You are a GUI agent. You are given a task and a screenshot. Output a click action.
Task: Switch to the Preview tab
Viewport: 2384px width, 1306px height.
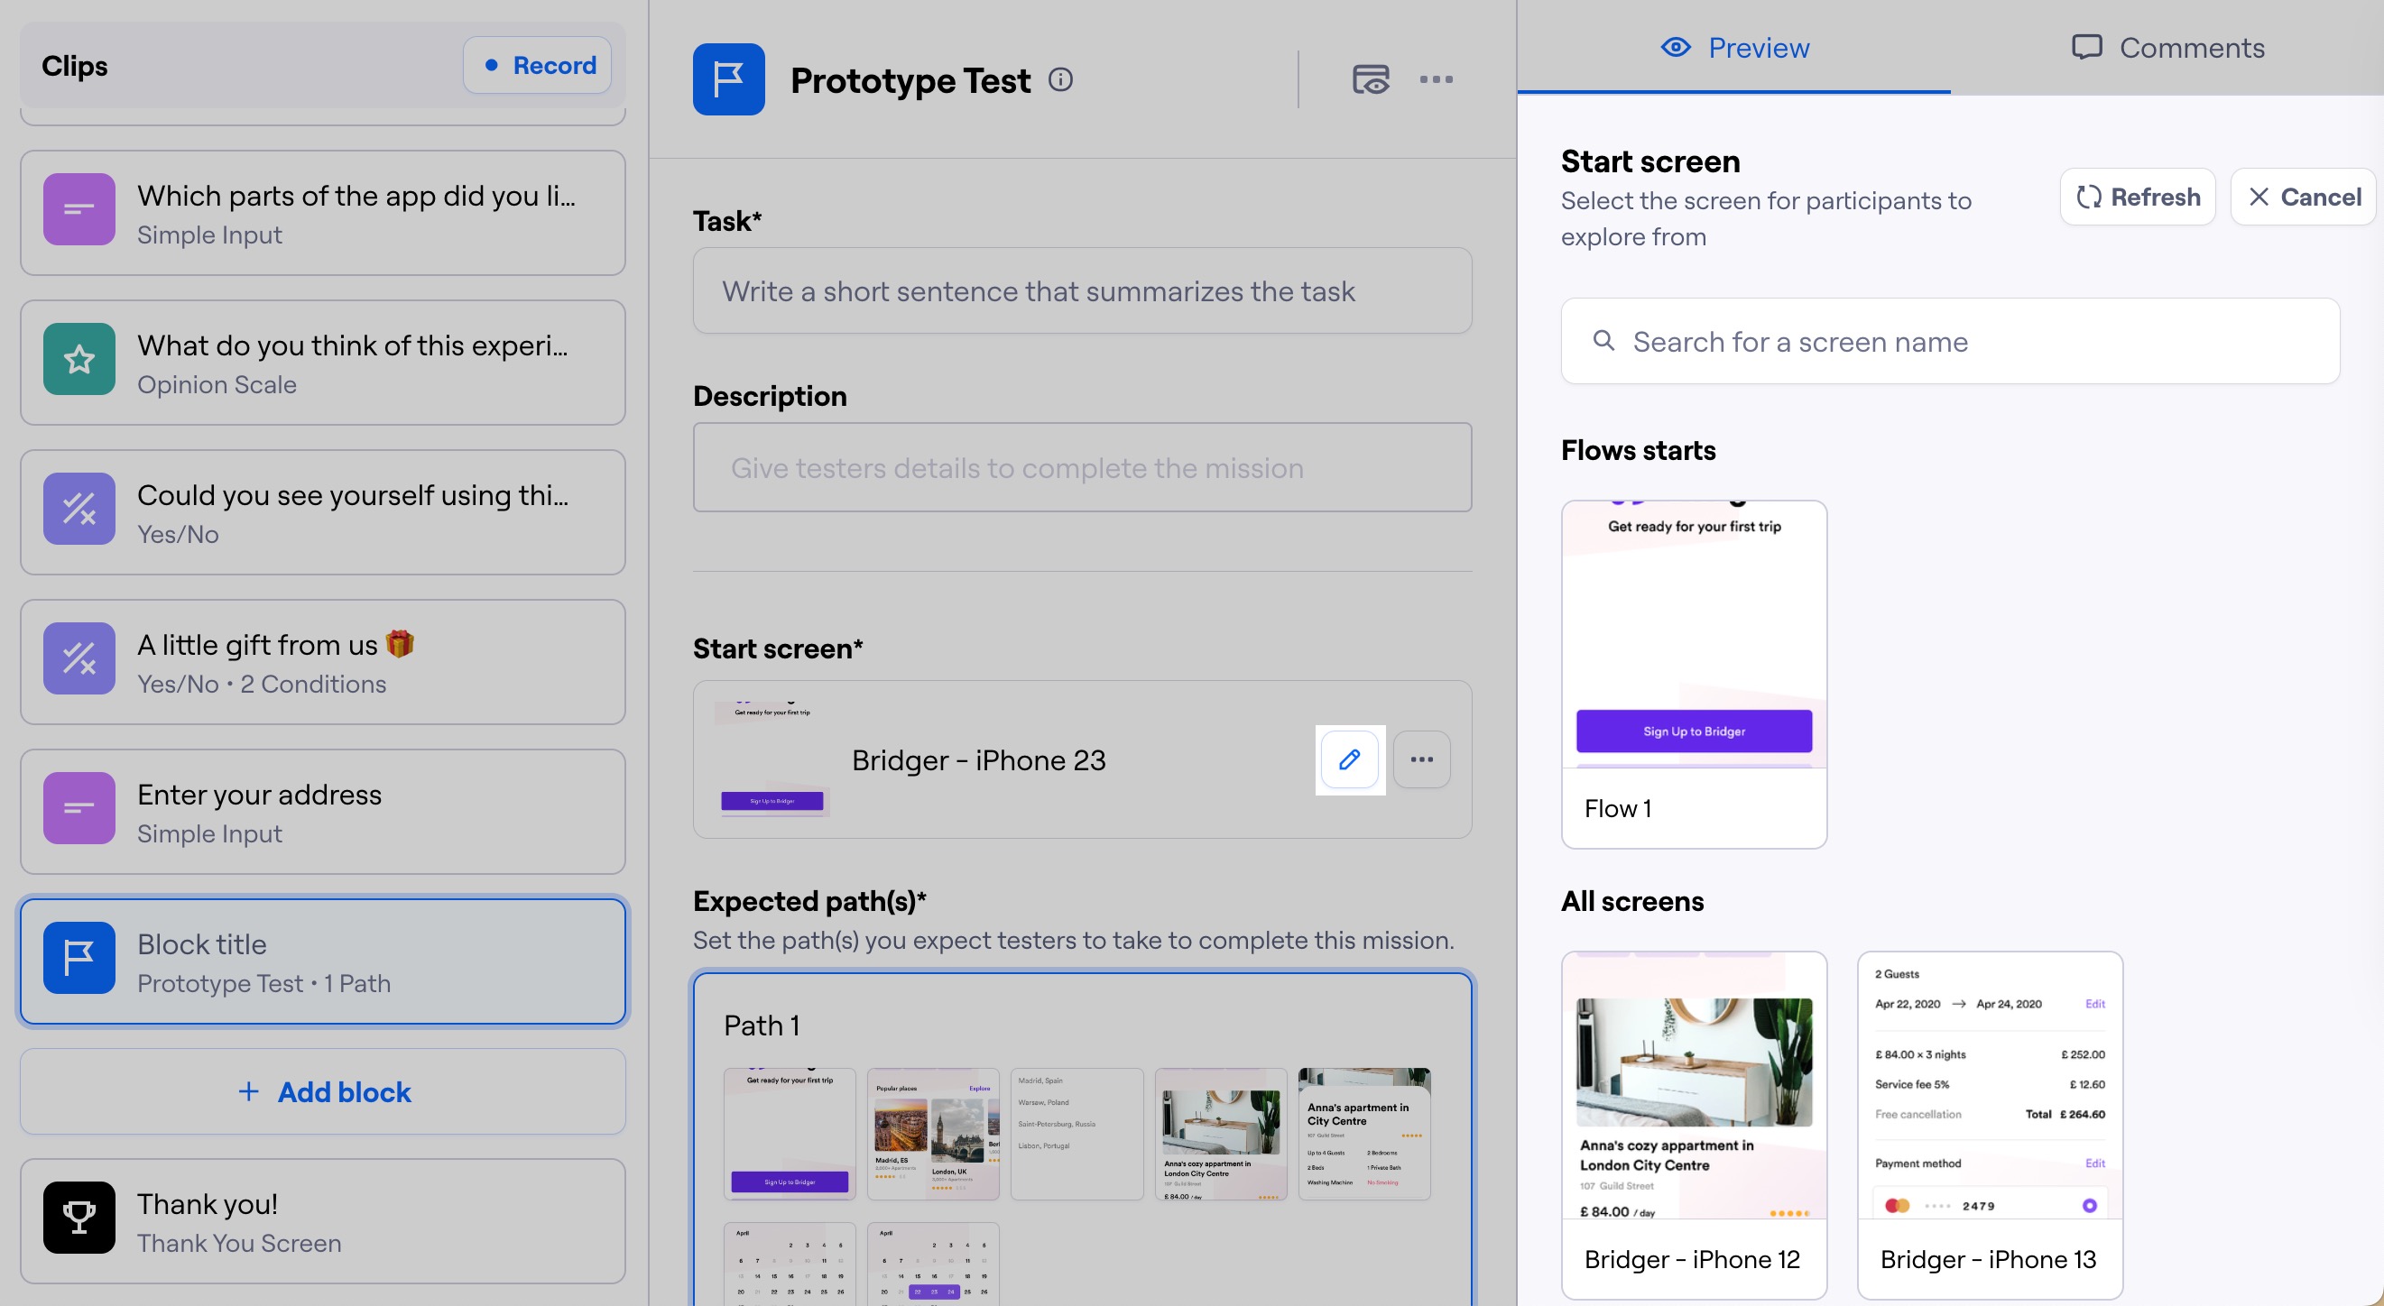(1736, 47)
